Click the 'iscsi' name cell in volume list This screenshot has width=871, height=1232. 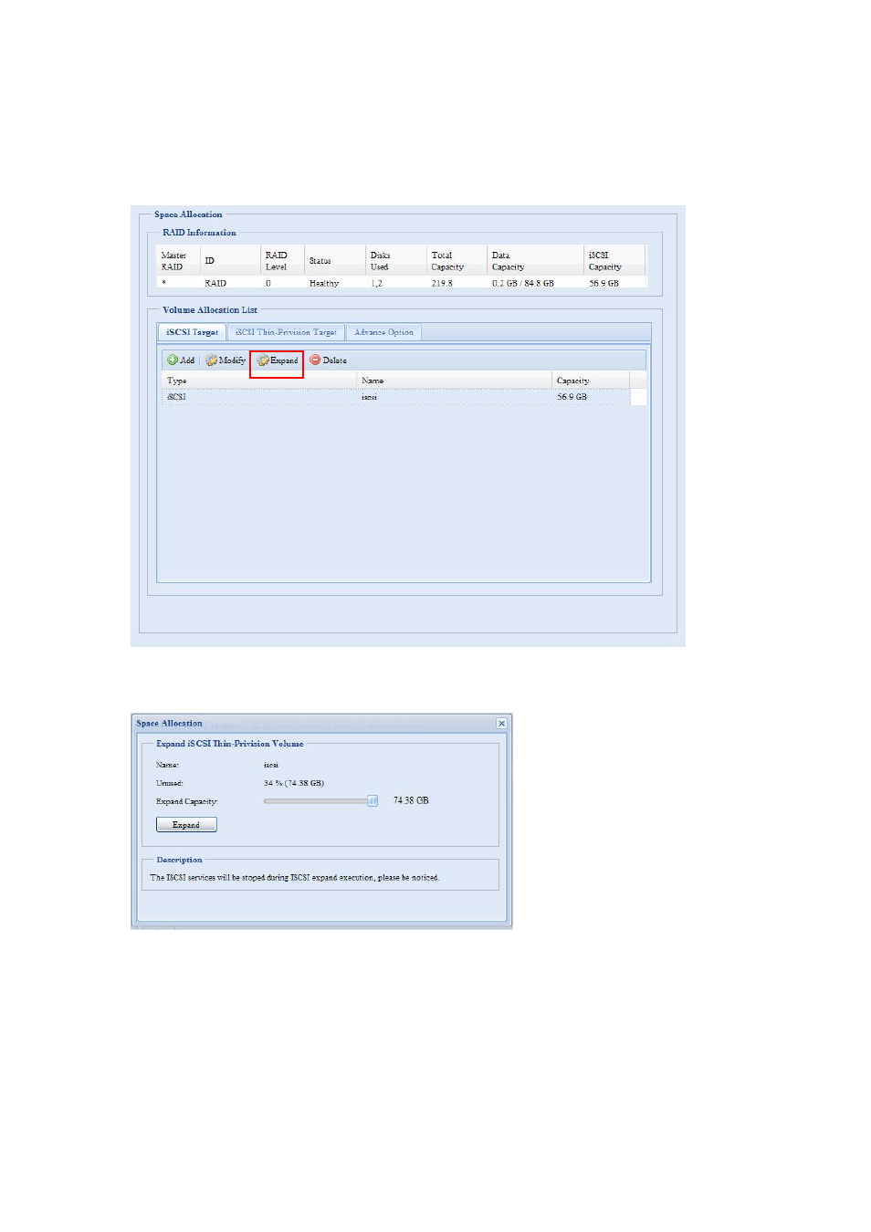369,397
